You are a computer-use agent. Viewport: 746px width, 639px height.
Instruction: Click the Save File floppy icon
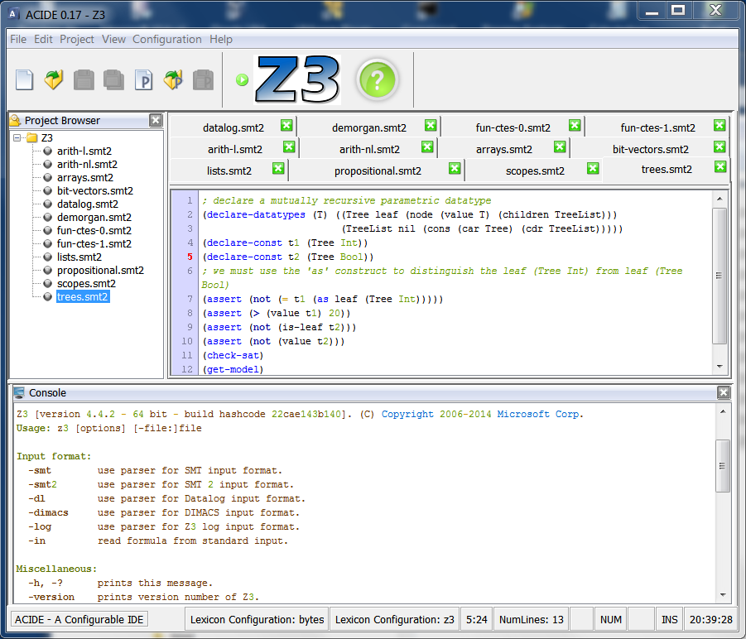(x=84, y=79)
